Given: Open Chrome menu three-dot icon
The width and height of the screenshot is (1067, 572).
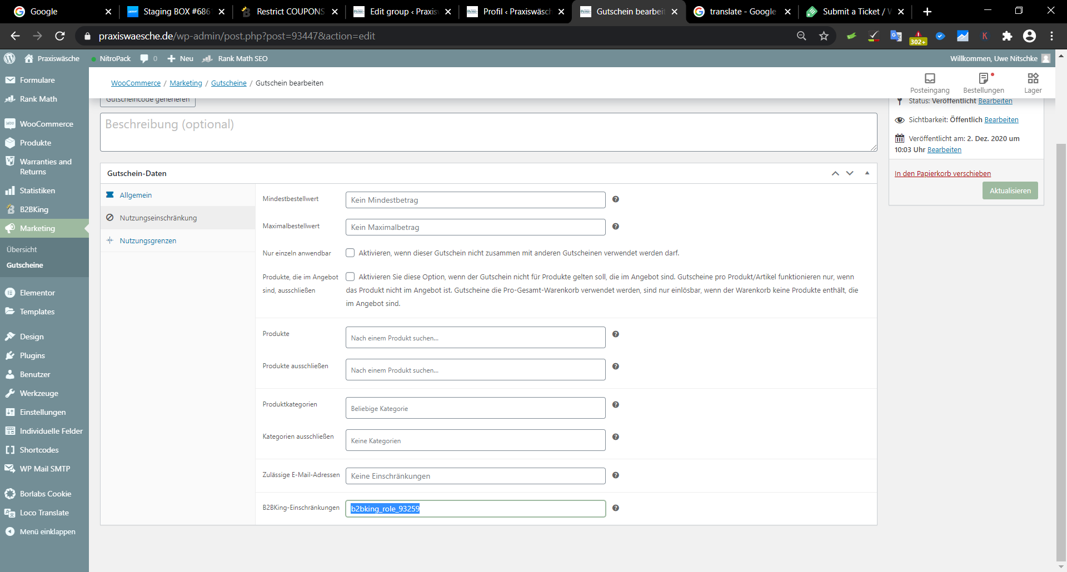Looking at the screenshot, I should pos(1051,36).
